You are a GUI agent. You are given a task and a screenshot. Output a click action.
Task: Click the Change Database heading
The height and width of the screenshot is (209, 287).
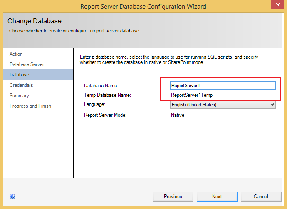click(35, 21)
